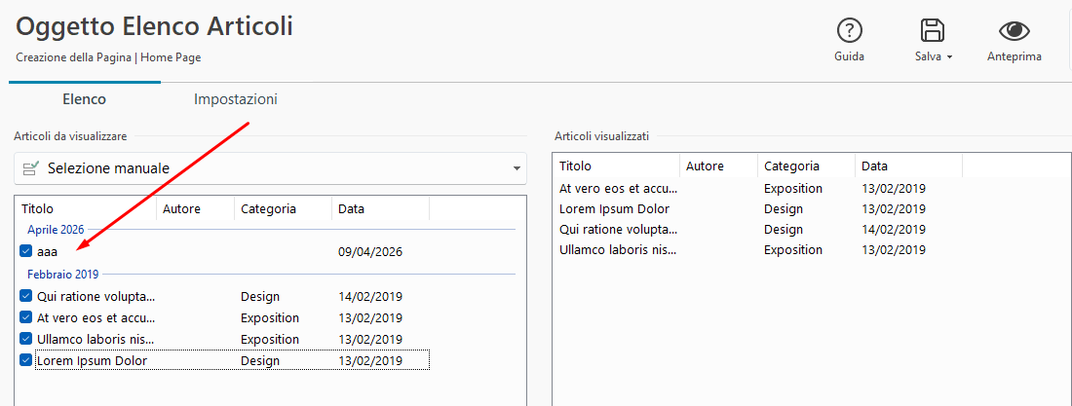Click the Anteprima eye icon
This screenshot has height=406, width=1072.
click(x=1014, y=31)
